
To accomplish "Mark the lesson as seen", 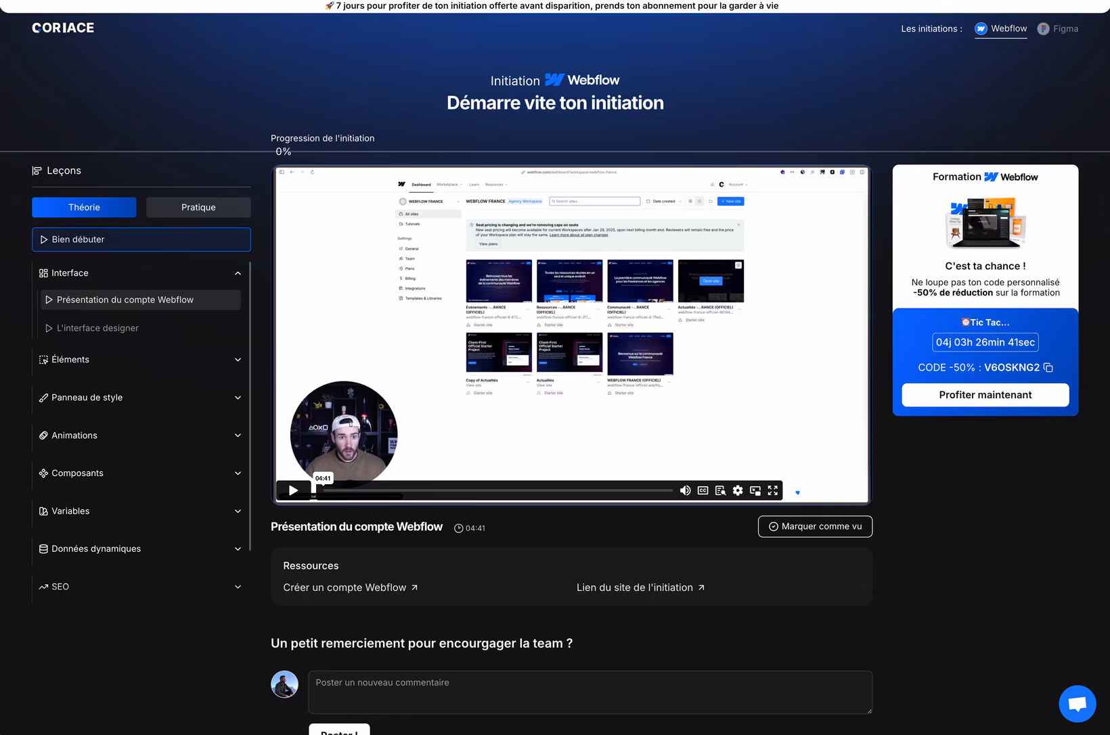I will [x=815, y=527].
